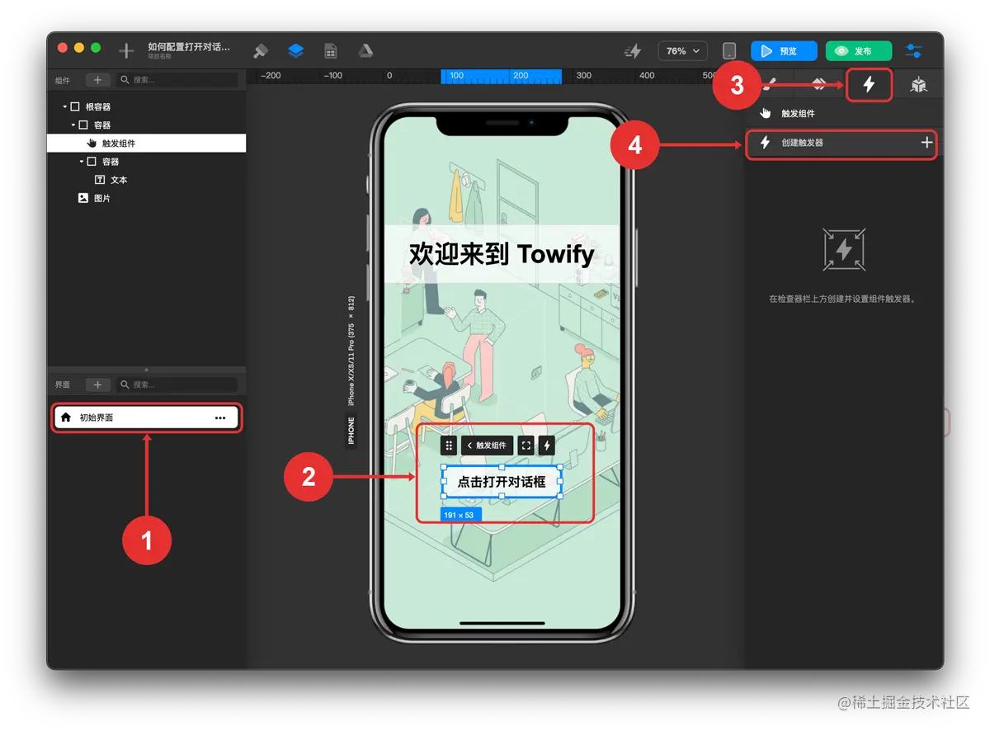Select the 根容器 tree item
990x731 pixels.
click(x=97, y=107)
